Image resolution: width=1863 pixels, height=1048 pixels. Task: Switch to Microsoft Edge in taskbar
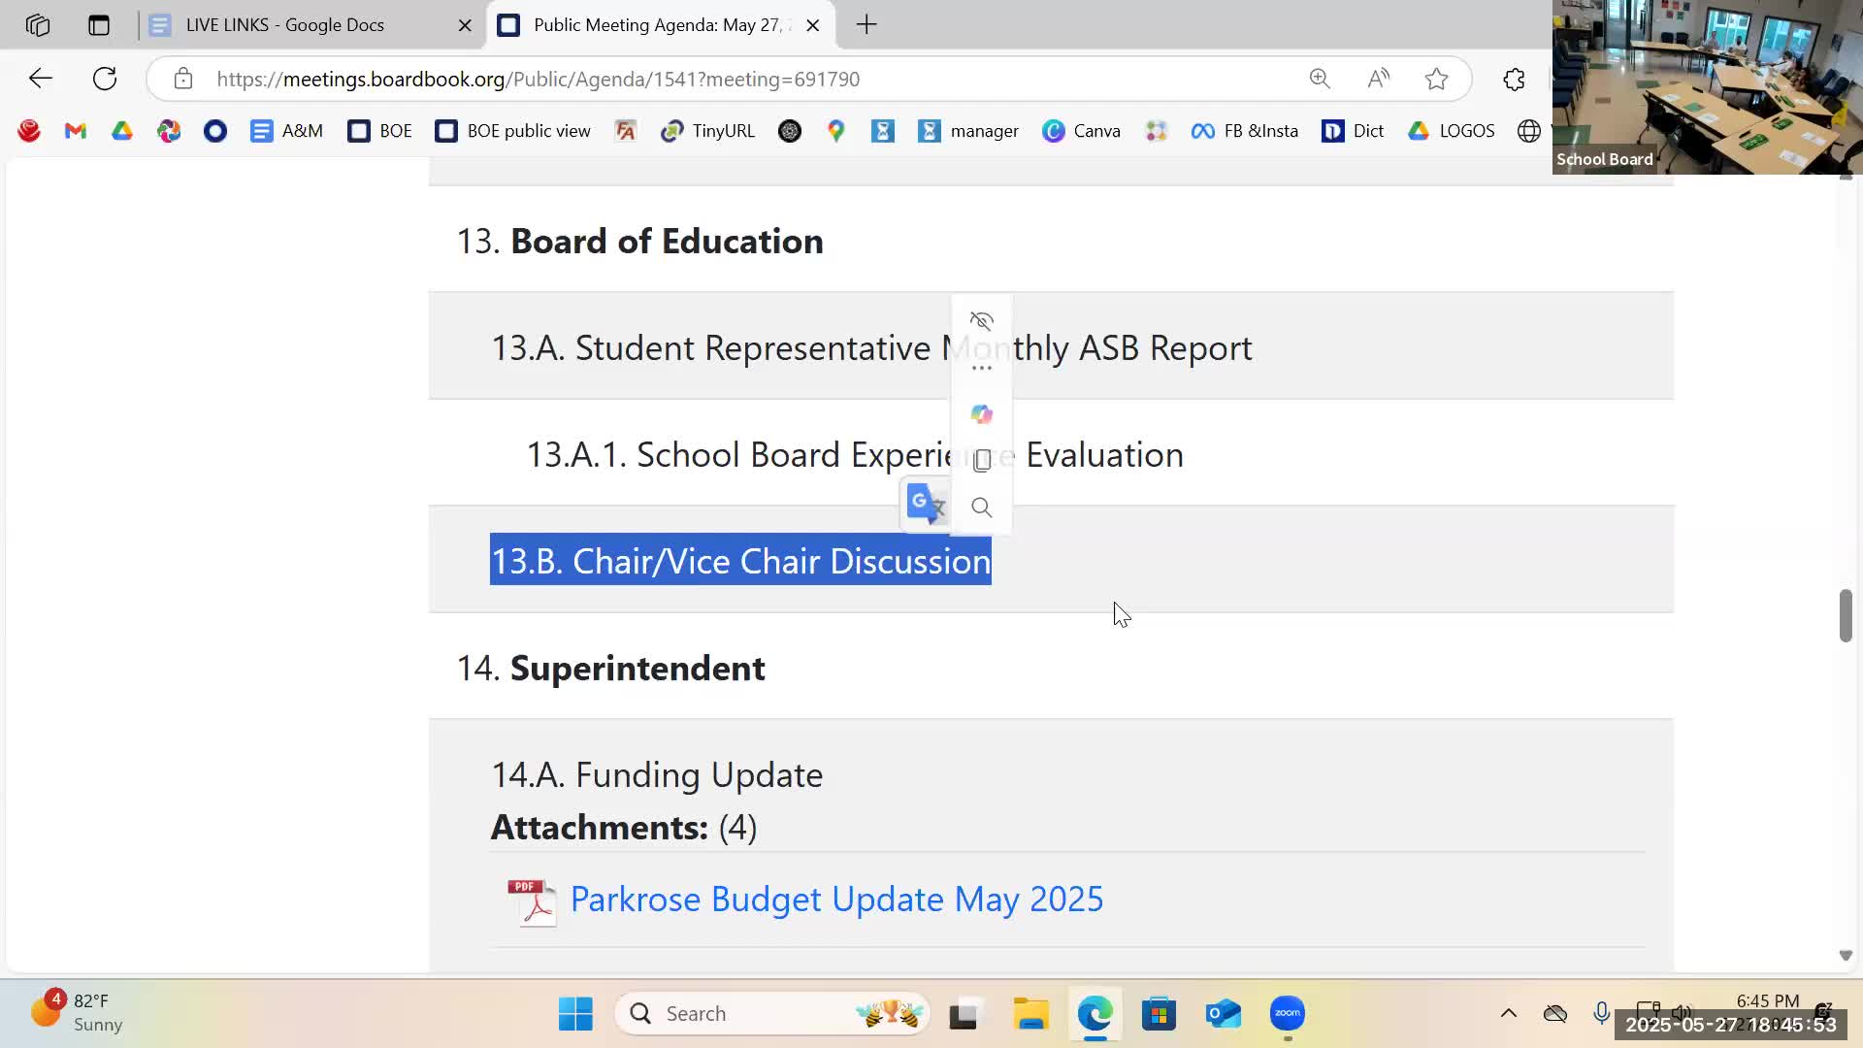[1095, 1014]
